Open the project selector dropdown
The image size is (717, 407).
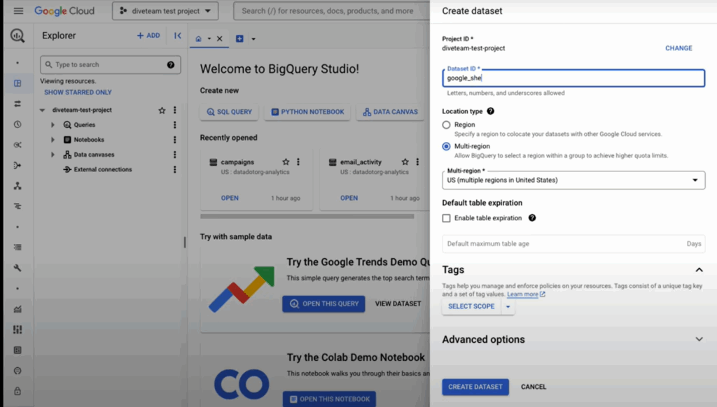[x=165, y=11]
